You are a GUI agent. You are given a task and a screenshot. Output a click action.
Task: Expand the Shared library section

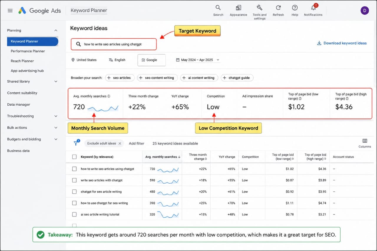tap(56, 82)
